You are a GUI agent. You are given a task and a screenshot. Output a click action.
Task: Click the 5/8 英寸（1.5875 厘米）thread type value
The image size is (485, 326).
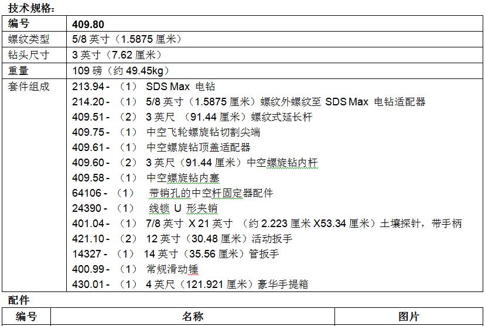pyautogui.click(x=127, y=39)
